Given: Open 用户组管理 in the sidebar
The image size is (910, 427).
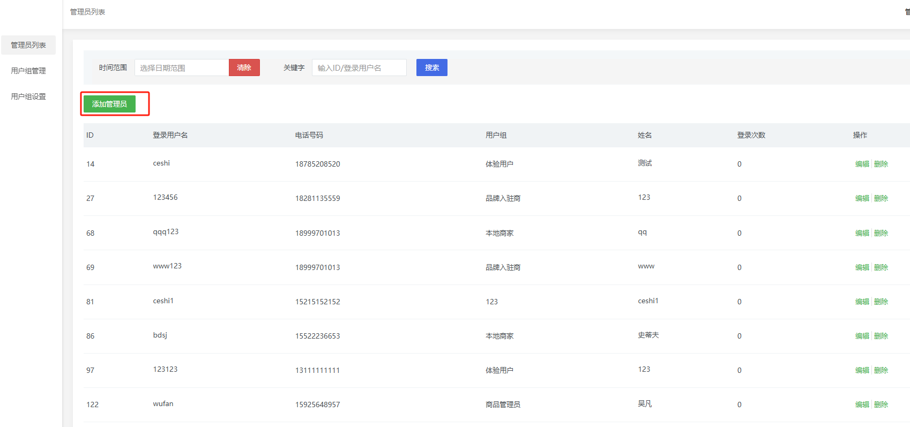Looking at the screenshot, I should (28, 71).
